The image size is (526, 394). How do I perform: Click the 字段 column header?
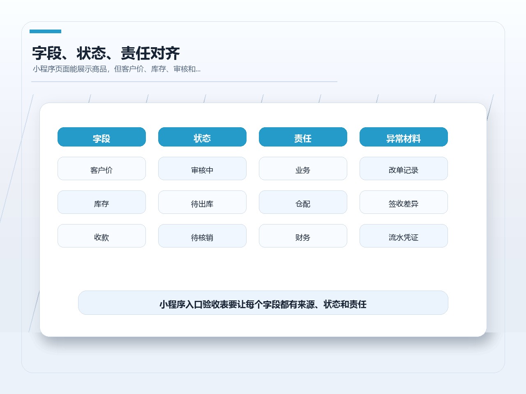coord(102,137)
